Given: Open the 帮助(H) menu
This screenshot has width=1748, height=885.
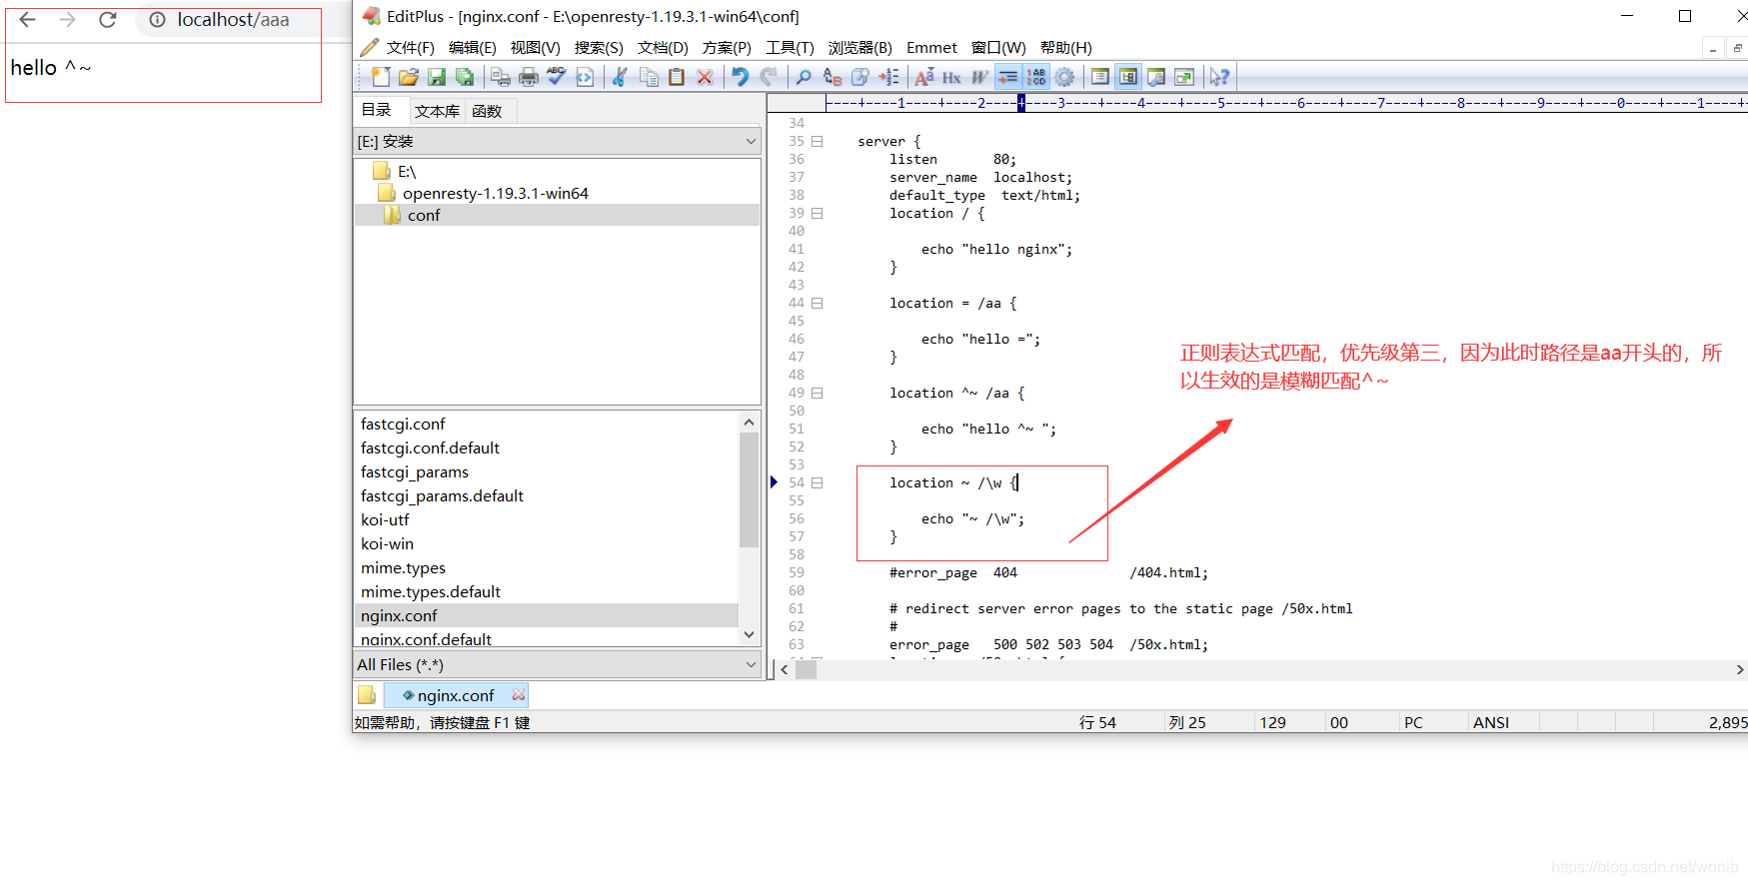Looking at the screenshot, I should coord(1065,48).
